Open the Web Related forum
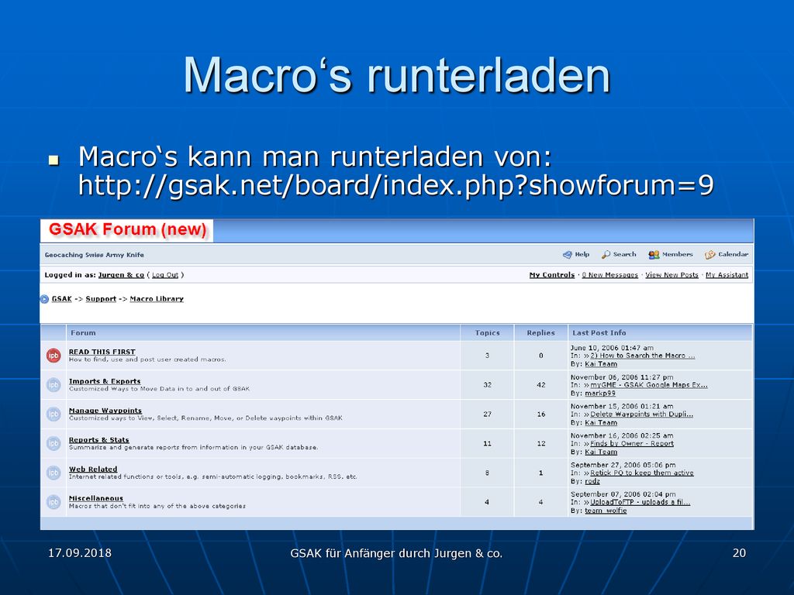This screenshot has height=595, width=794. point(93,469)
